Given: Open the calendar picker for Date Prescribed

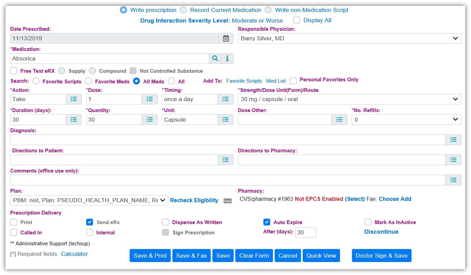Looking at the screenshot, I should (226, 38).
